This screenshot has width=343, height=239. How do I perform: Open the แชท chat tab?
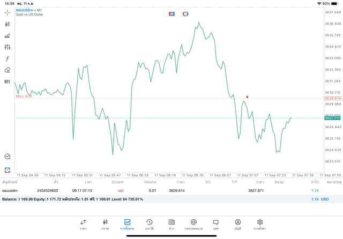point(215,225)
